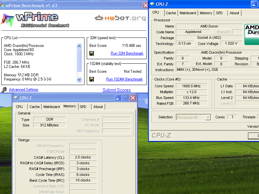
Task: Switch to Mainboard tab in CPU-Z Memory window
Action: [x=51, y=107]
